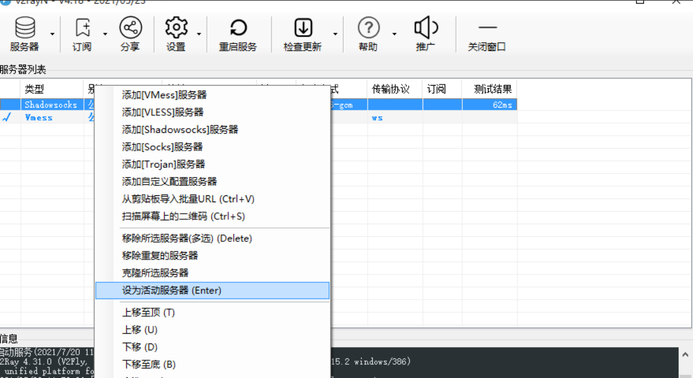The width and height of the screenshot is (693, 378).
Task: Click the 62ms test result cell
Action: [x=489, y=105]
